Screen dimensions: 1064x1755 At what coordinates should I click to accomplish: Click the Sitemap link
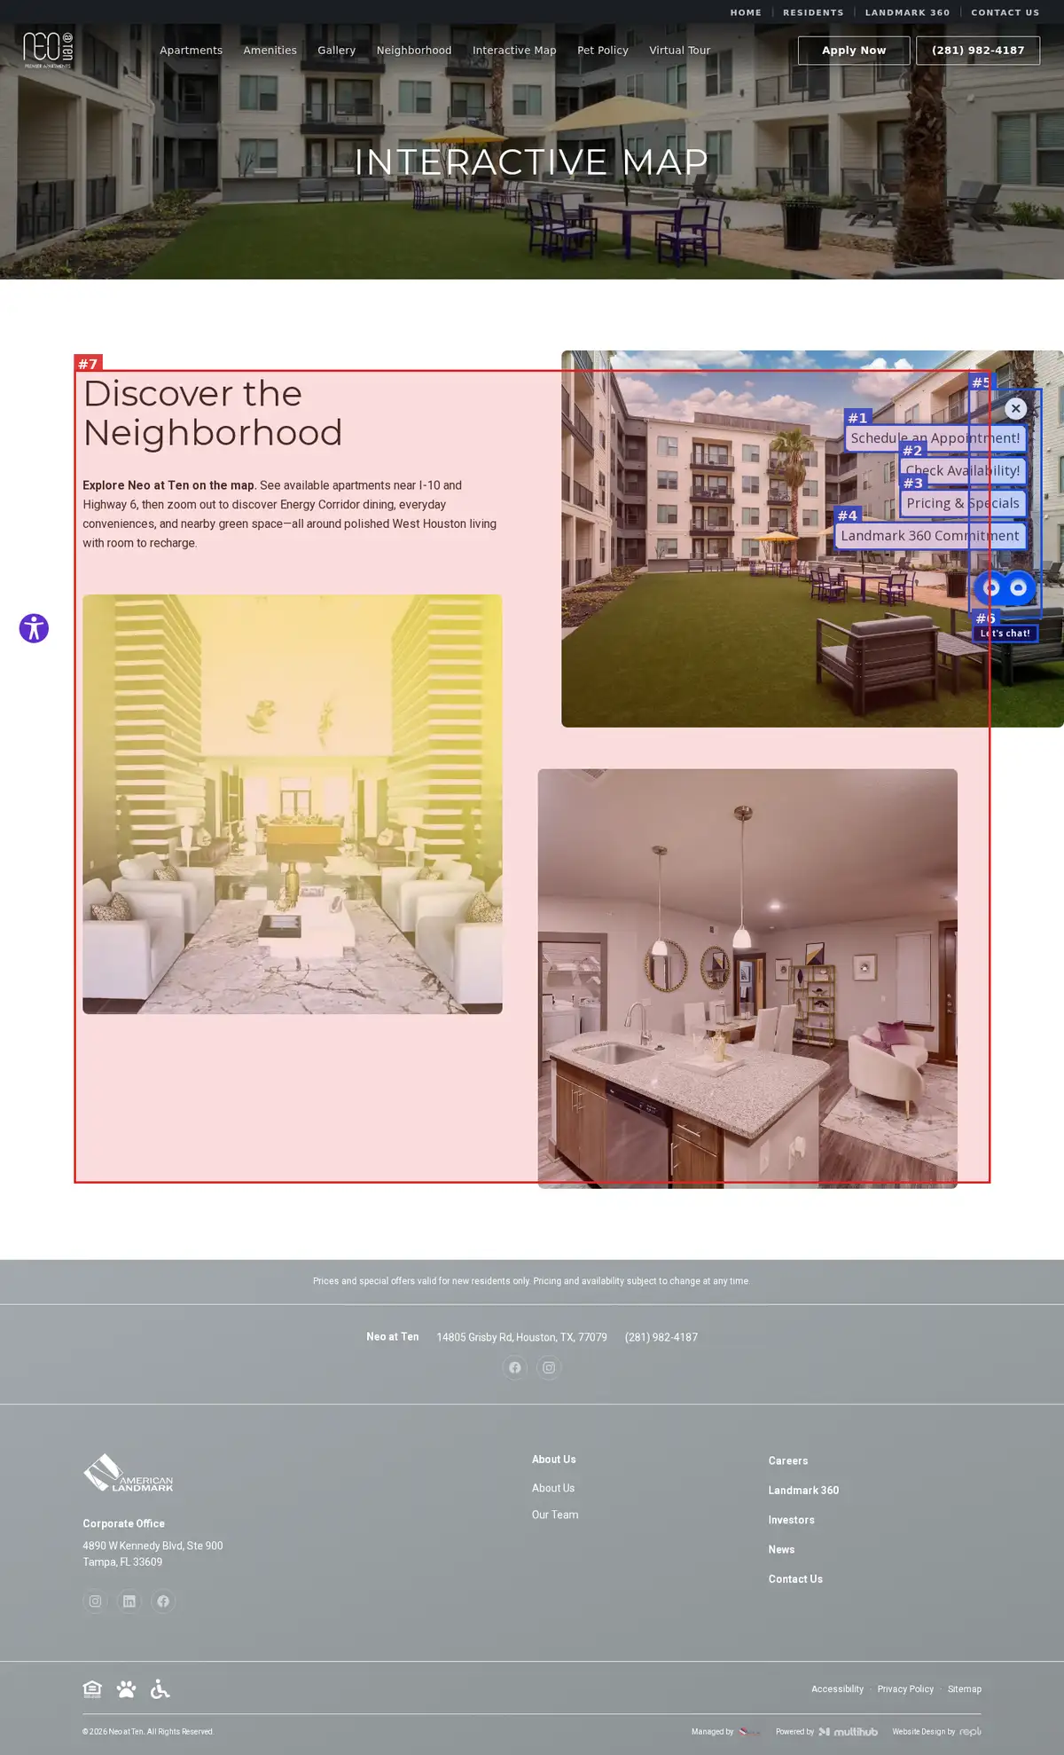[965, 1689]
